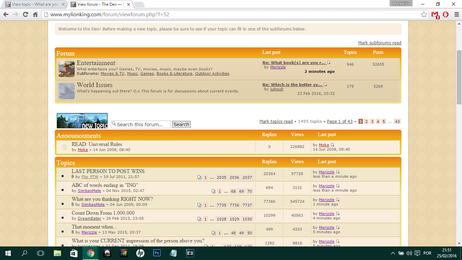Click the Entertainment forum icon
This screenshot has width=462, height=260.
tap(66, 69)
